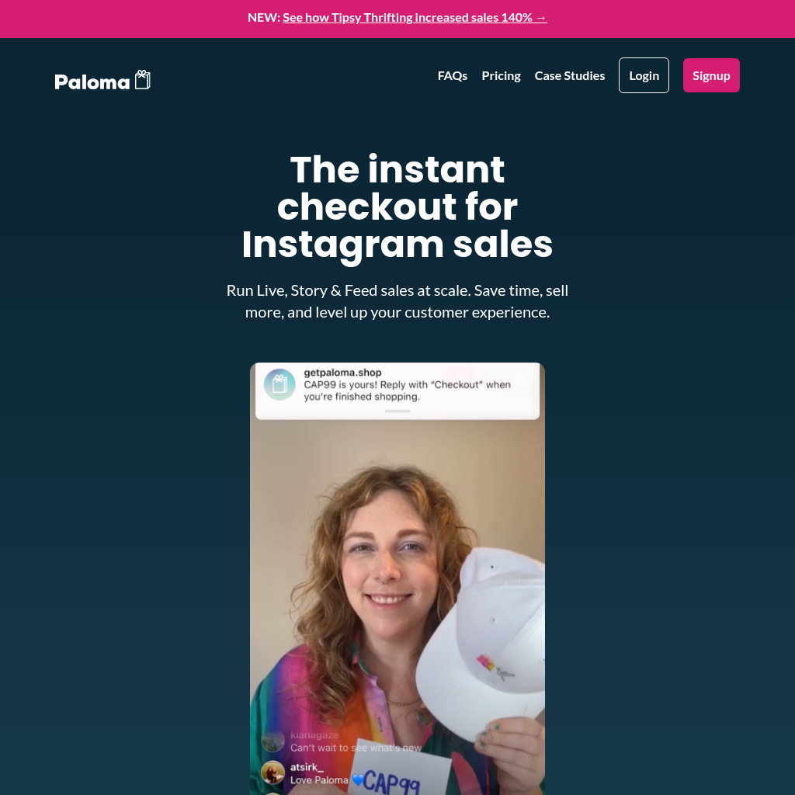Open the Tipsy Thrifting sales link

click(415, 18)
